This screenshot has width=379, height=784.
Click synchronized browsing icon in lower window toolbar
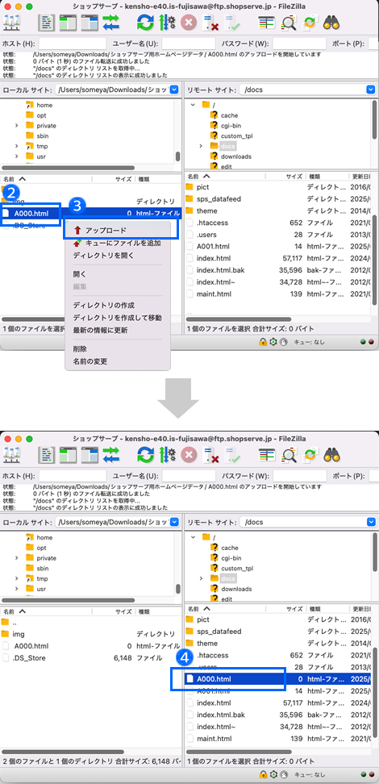310,454
